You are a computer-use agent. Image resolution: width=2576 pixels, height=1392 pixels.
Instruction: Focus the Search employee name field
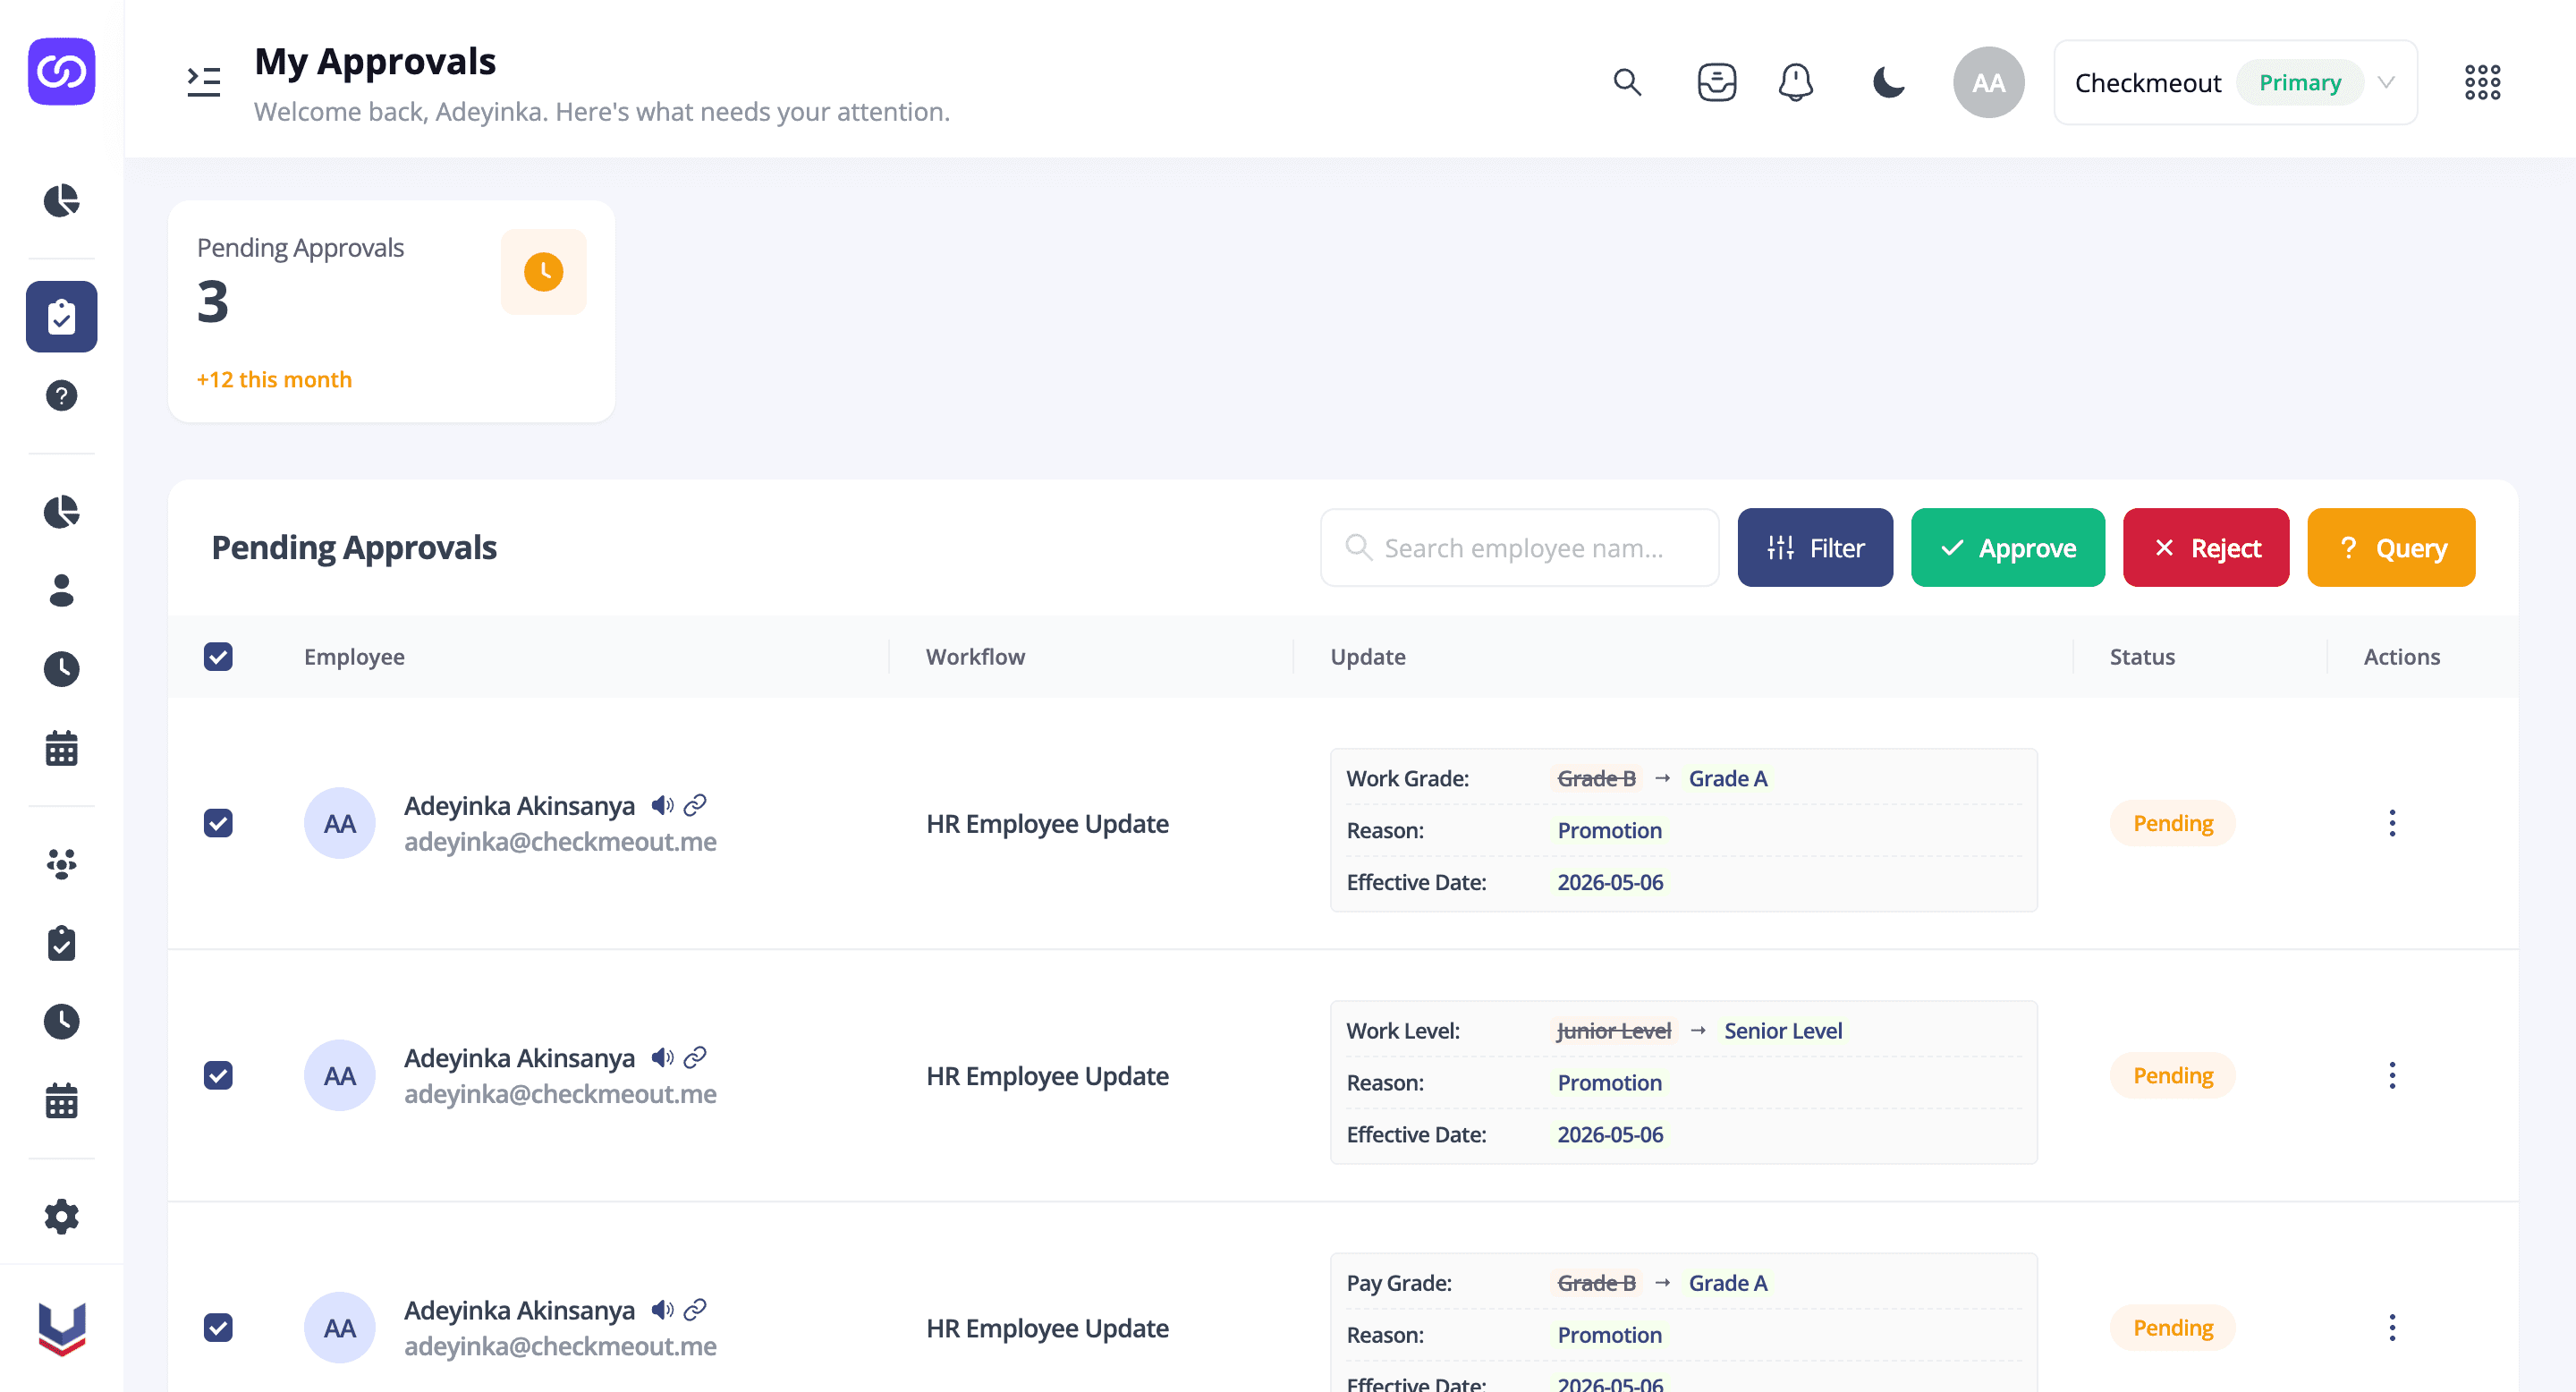tap(1519, 548)
